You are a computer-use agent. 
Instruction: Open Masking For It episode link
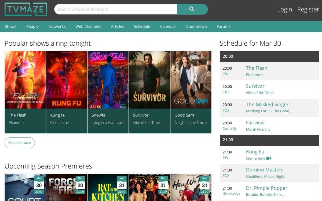(269, 111)
